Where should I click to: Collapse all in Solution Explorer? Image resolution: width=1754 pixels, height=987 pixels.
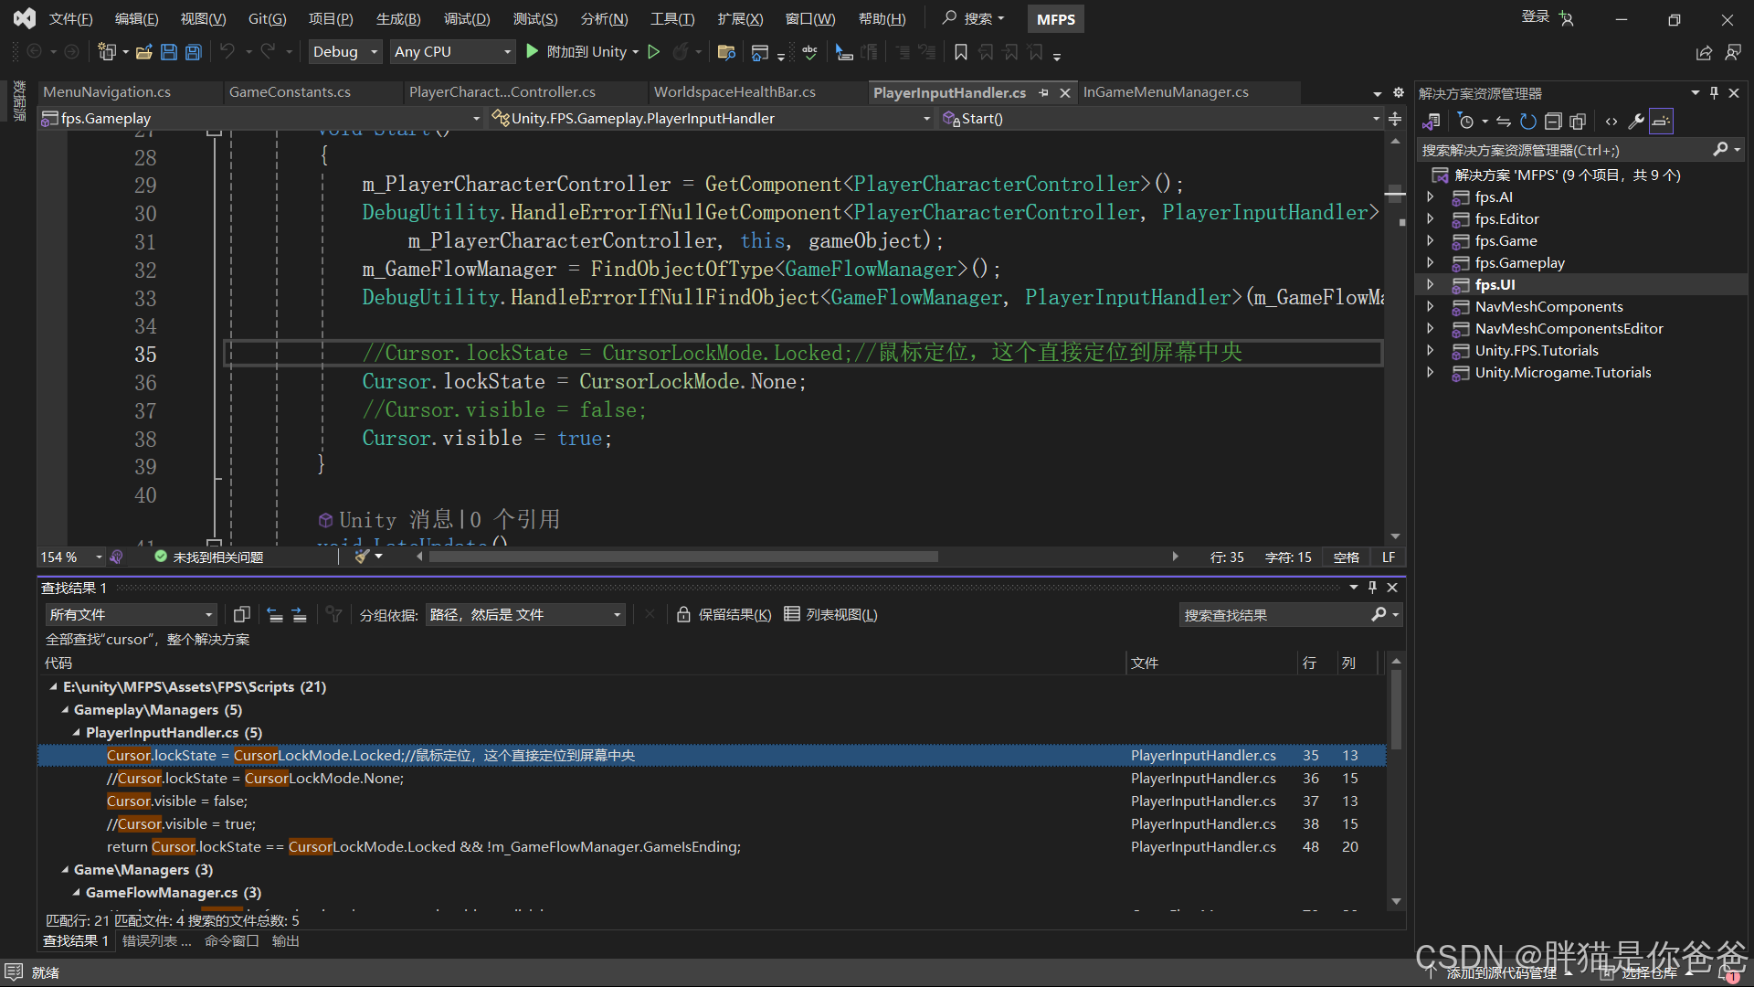1553,122
